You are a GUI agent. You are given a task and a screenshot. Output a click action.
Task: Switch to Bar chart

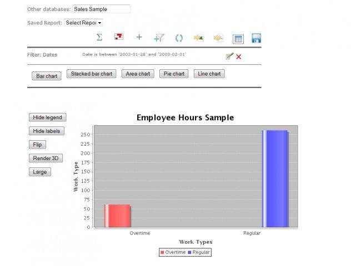pyautogui.click(x=47, y=76)
